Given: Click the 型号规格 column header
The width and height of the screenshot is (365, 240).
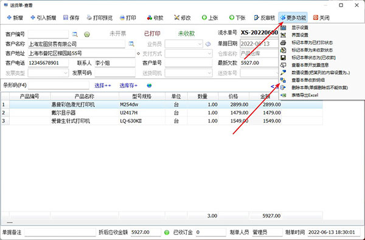Looking at the screenshot, I should tap(142, 96).
